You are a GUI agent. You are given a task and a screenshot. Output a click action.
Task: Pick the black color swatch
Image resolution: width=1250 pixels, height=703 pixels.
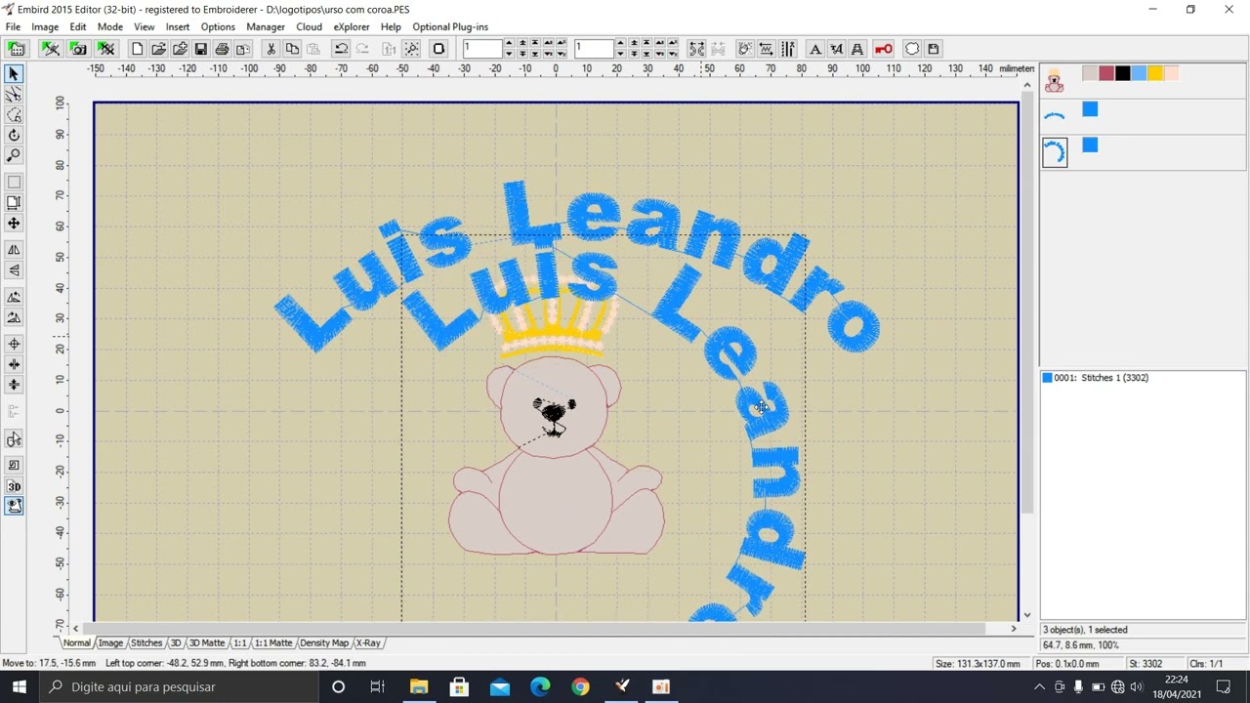point(1123,74)
